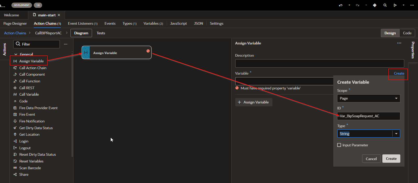Open the Assign Variable properties menu dots
The width and height of the screenshot is (418, 183).
(399, 43)
